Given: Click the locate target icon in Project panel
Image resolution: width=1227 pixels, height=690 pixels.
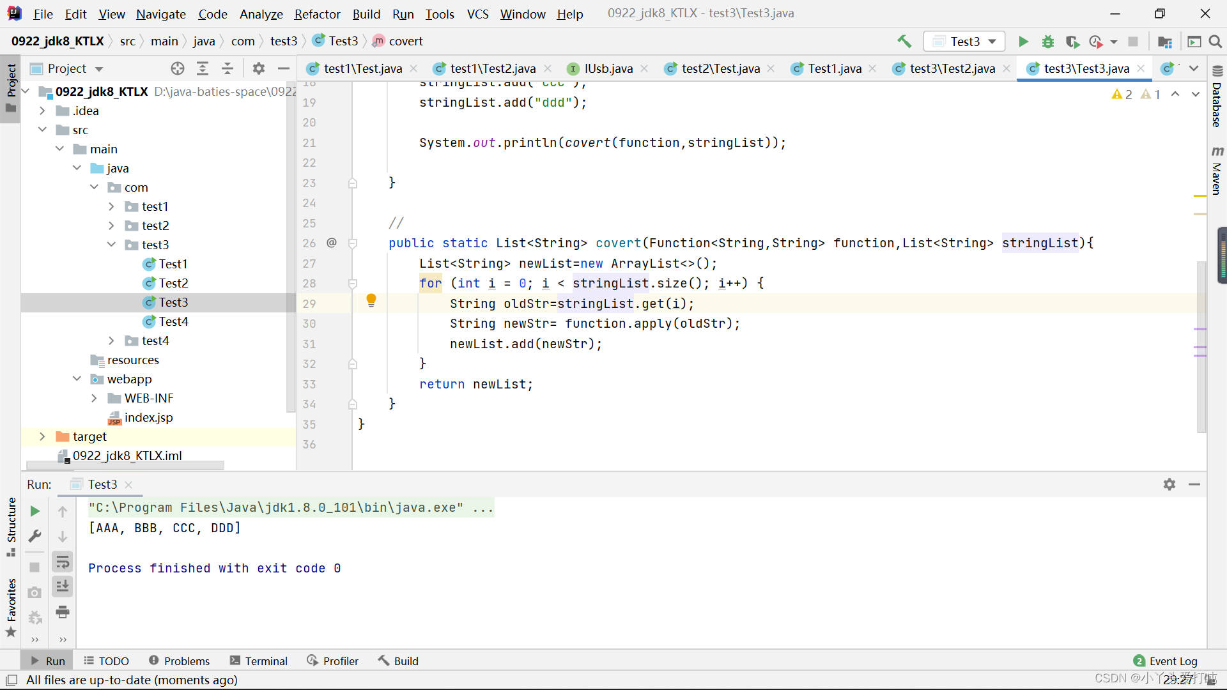Looking at the screenshot, I should (178, 68).
